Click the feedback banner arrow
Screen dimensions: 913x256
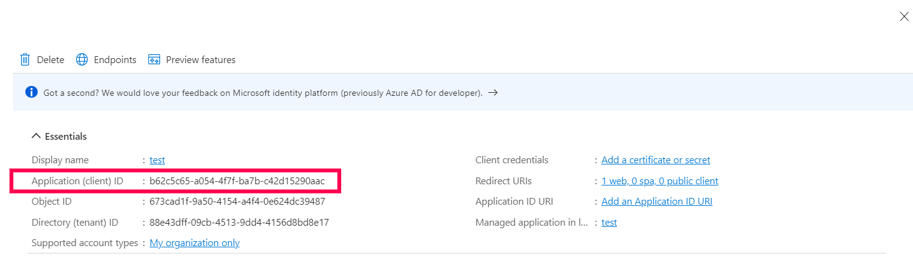[493, 93]
